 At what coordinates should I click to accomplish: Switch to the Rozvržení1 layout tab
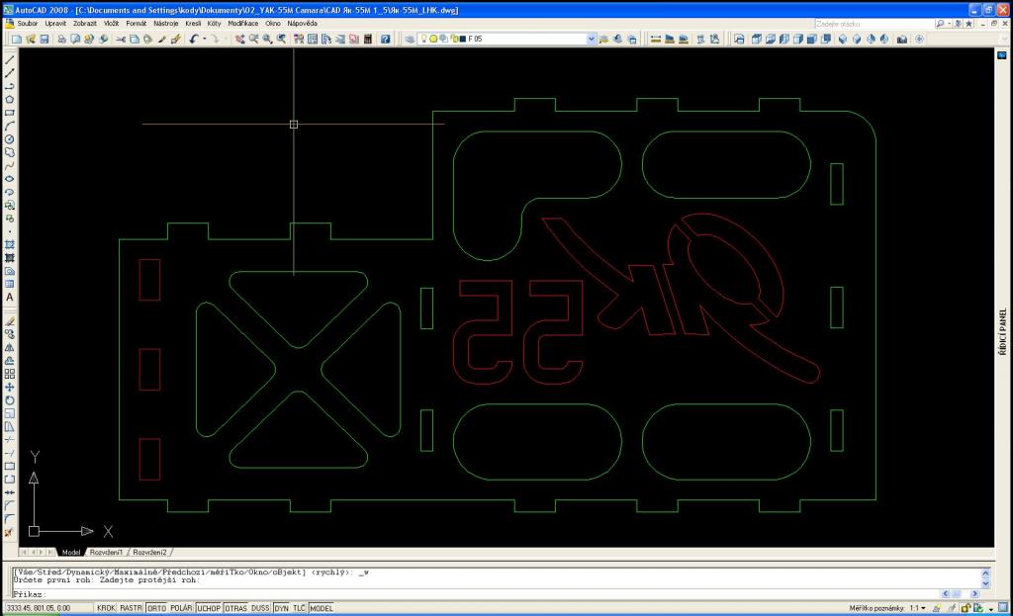pos(108,552)
